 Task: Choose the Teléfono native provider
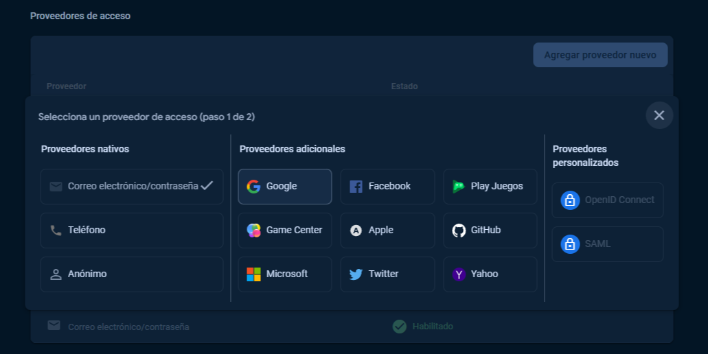(x=132, y=231)
